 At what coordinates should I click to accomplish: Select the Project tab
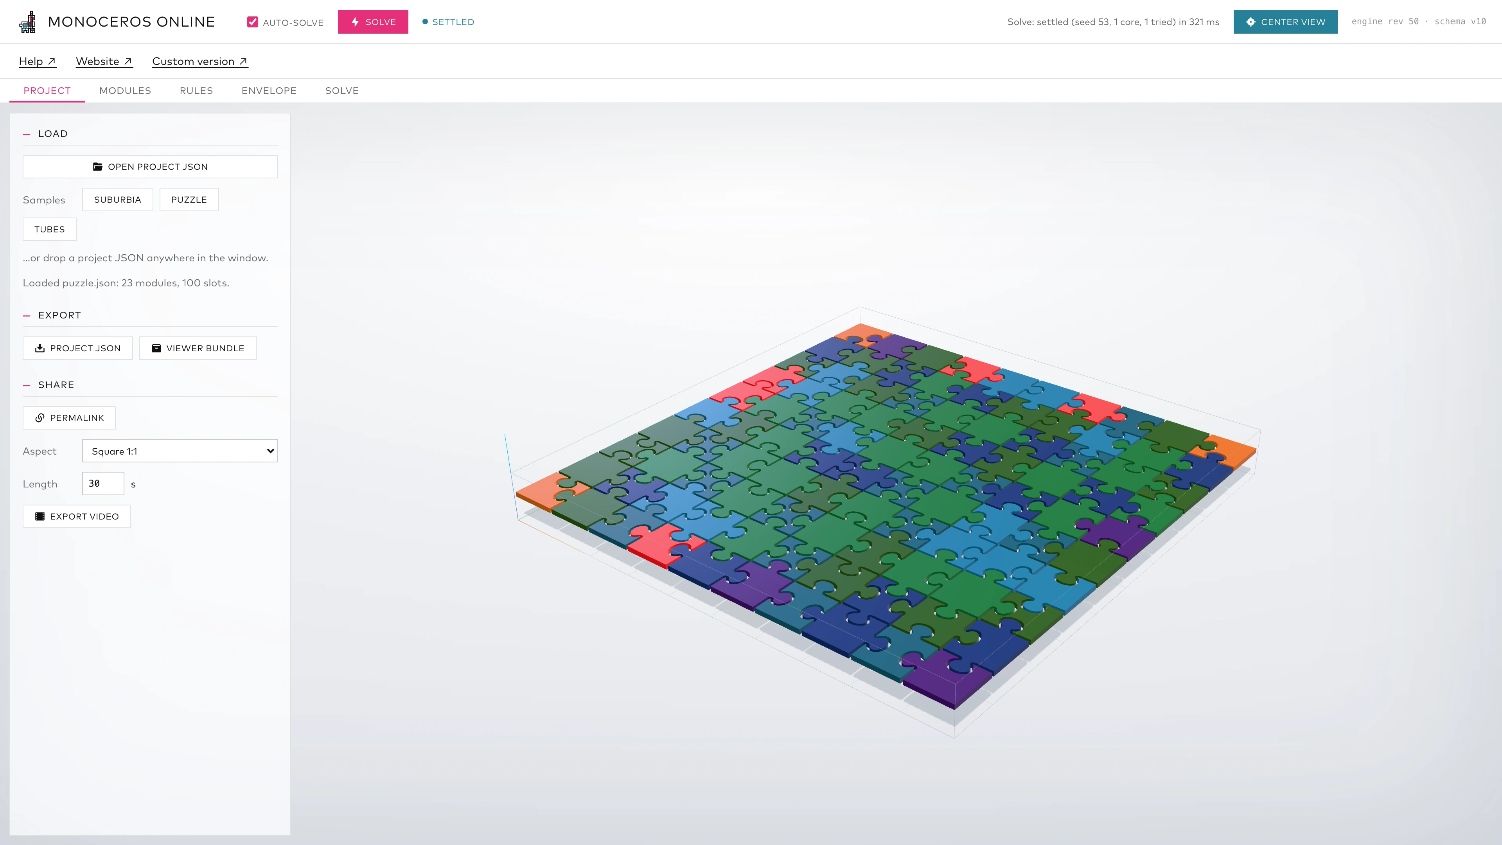click(x=47, y=90)
